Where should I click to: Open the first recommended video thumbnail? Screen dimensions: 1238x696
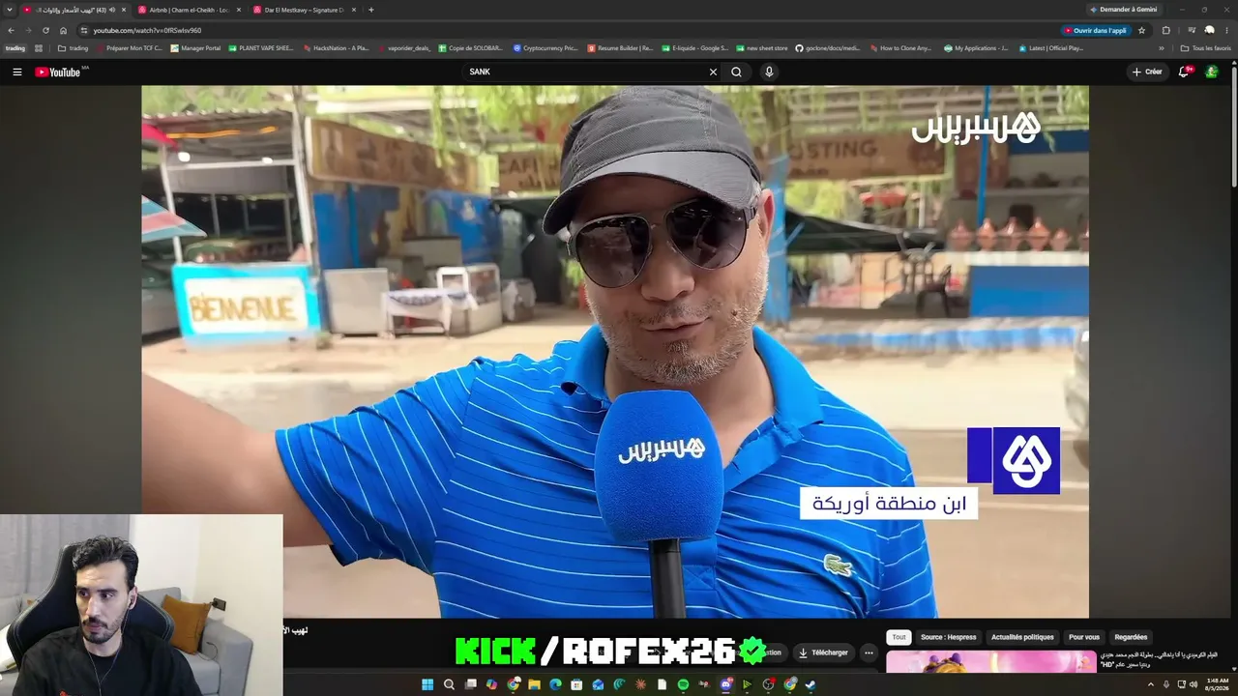[991, 661]
